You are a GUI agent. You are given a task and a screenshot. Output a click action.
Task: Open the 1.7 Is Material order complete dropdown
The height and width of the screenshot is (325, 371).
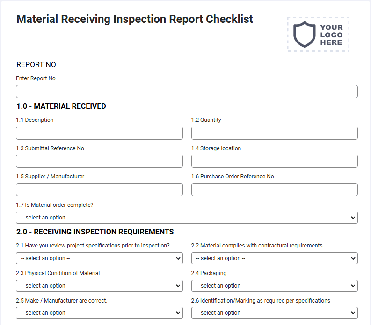click(187, 218)
